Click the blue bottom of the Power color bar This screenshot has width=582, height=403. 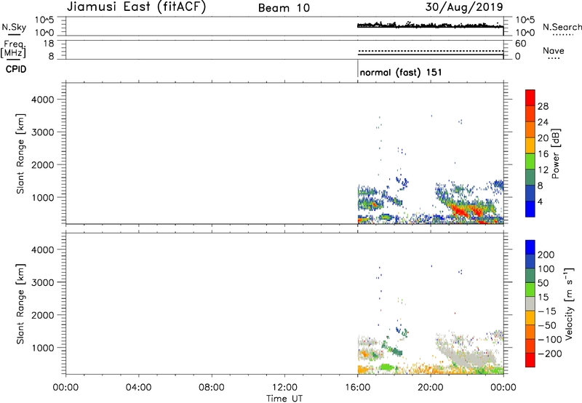pos(530,209)
